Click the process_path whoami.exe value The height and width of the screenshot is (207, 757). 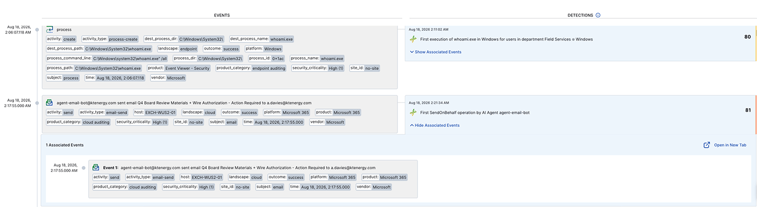[108, 68]
